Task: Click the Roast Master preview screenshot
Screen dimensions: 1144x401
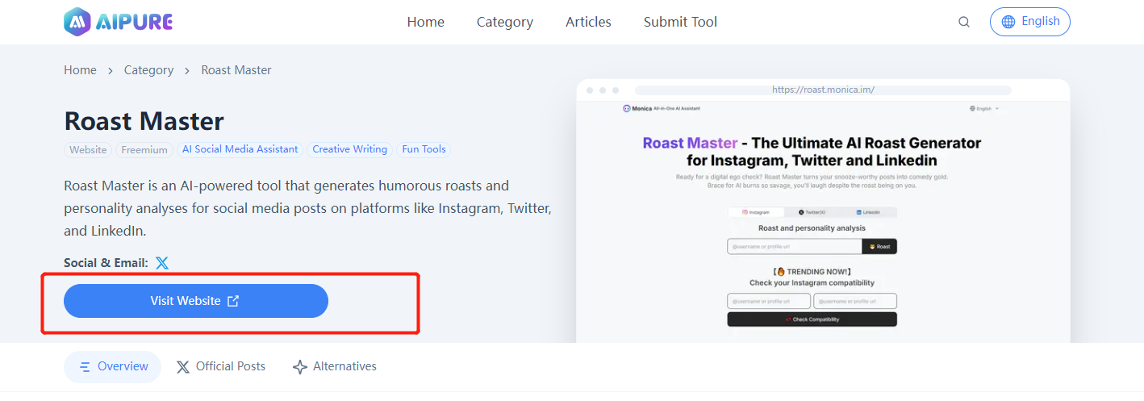Action: tap(823, 211)
